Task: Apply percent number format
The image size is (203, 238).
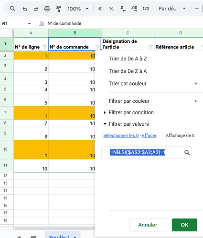Action: (x=111, y=9)
